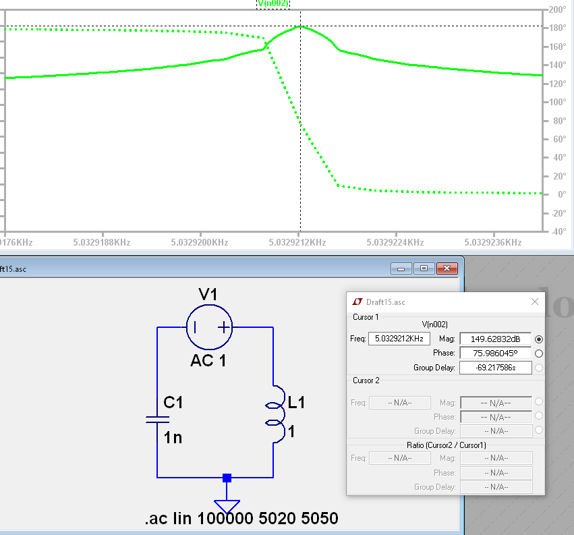Click the 5.0329236KHz x-axis label
This screenshot has height=535, width=574.
[493, 242]
